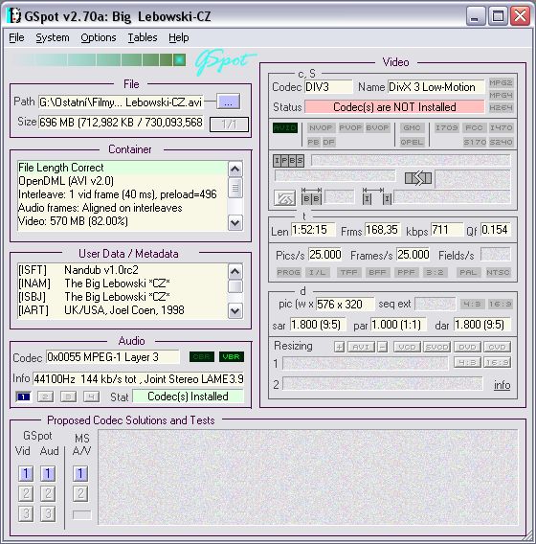Click the BVOP indicator

tap(377, 127)
